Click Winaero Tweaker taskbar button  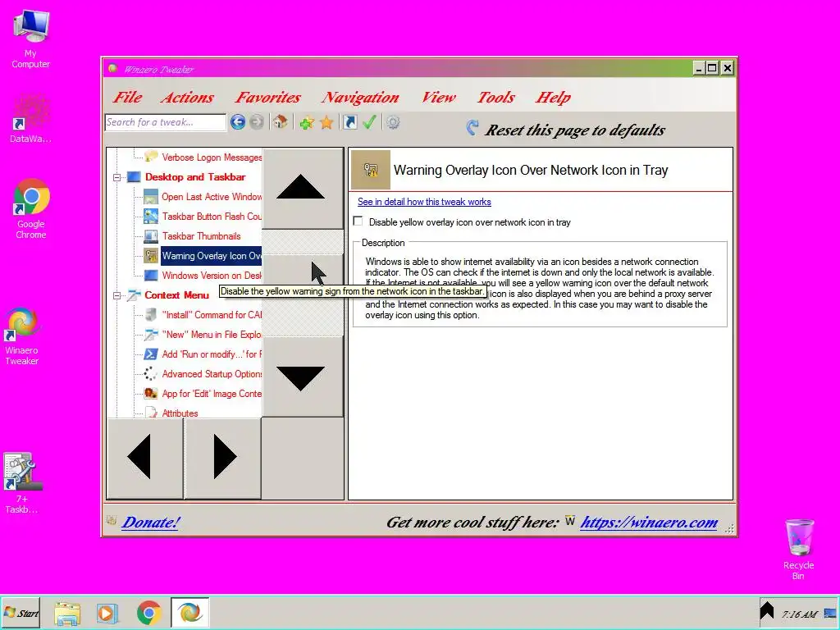click(x=189, y=613)
